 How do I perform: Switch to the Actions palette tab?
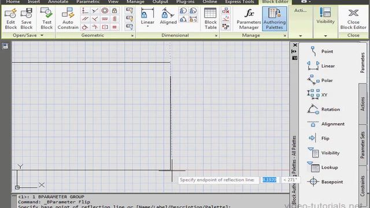pos(362,104)
